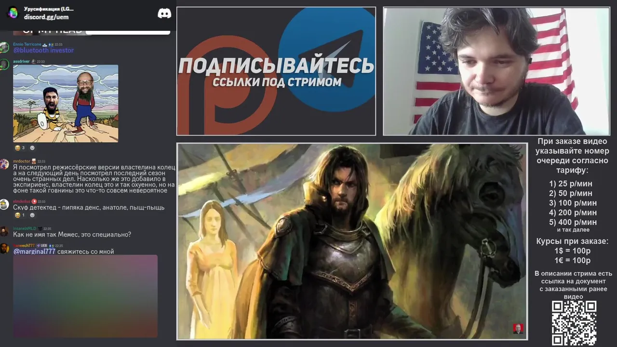617x347 pixels.
Task: Click the cropped image at top of chat
Action: [92, 32]
